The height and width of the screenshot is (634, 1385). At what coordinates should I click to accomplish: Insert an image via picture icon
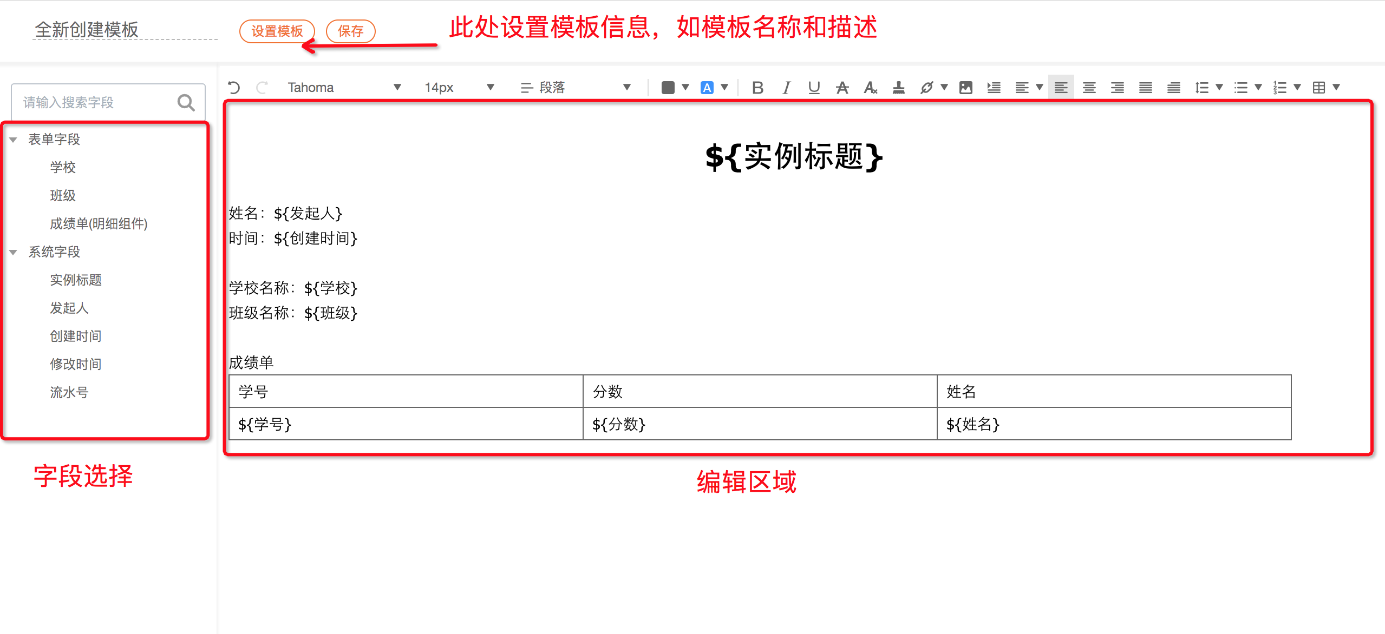tap(965, 88)
